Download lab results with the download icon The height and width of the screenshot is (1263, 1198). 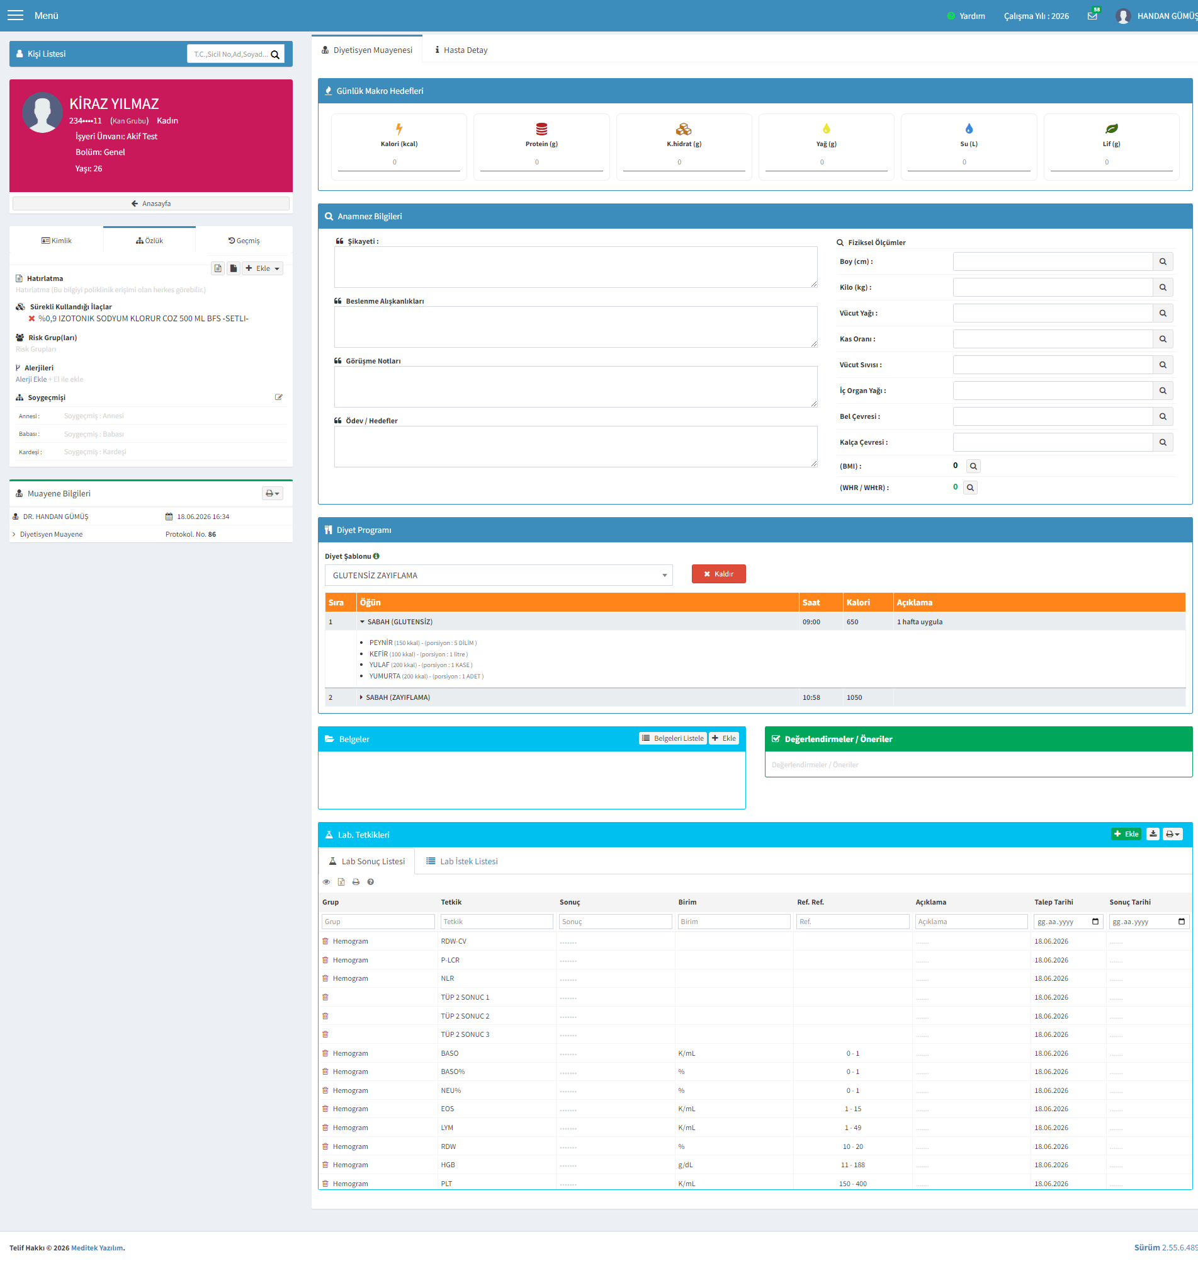point(1153,833)
